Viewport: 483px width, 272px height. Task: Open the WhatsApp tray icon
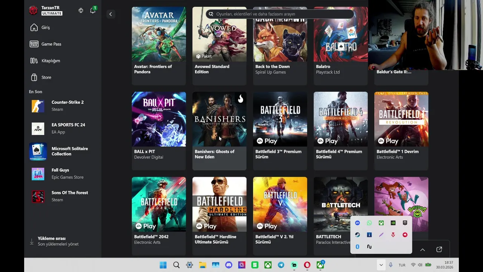point(369,223)
